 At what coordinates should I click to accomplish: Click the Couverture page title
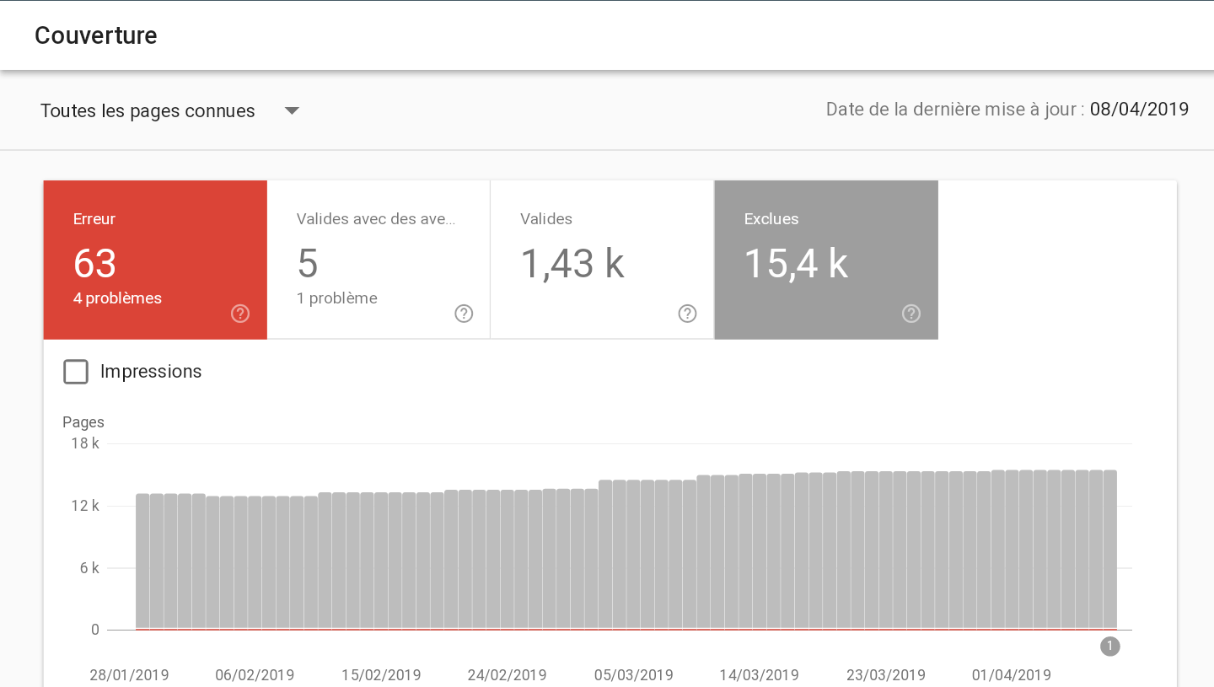(x=96, y=35)
